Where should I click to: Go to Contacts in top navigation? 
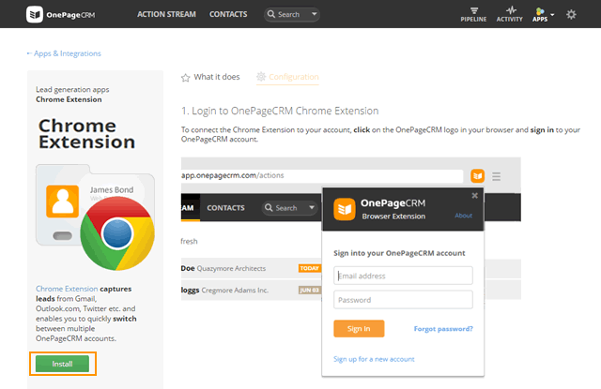click(228, 14)
